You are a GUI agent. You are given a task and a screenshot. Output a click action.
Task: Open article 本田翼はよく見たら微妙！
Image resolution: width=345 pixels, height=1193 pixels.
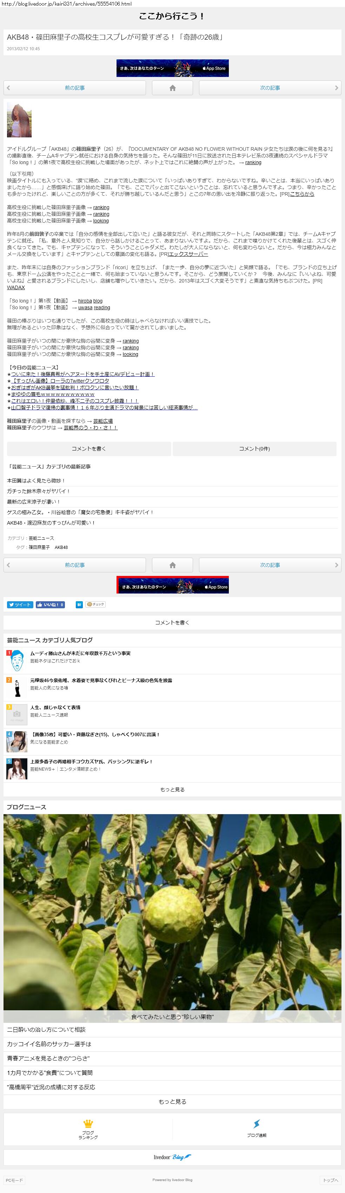coord(173,481)
